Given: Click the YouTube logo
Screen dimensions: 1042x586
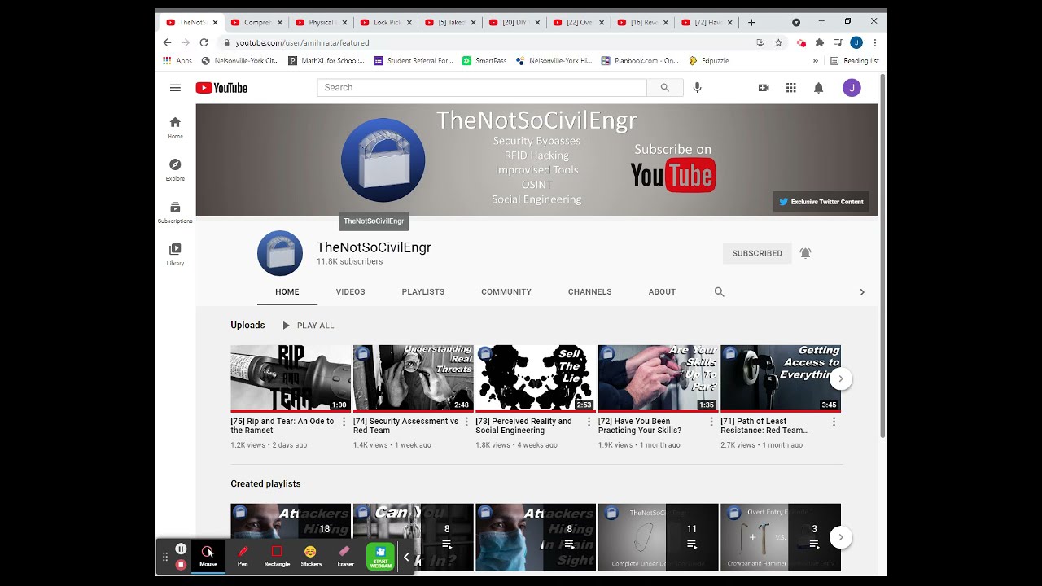Looking at the screenshot, I should pyautogui.click(x=221, y=88).
